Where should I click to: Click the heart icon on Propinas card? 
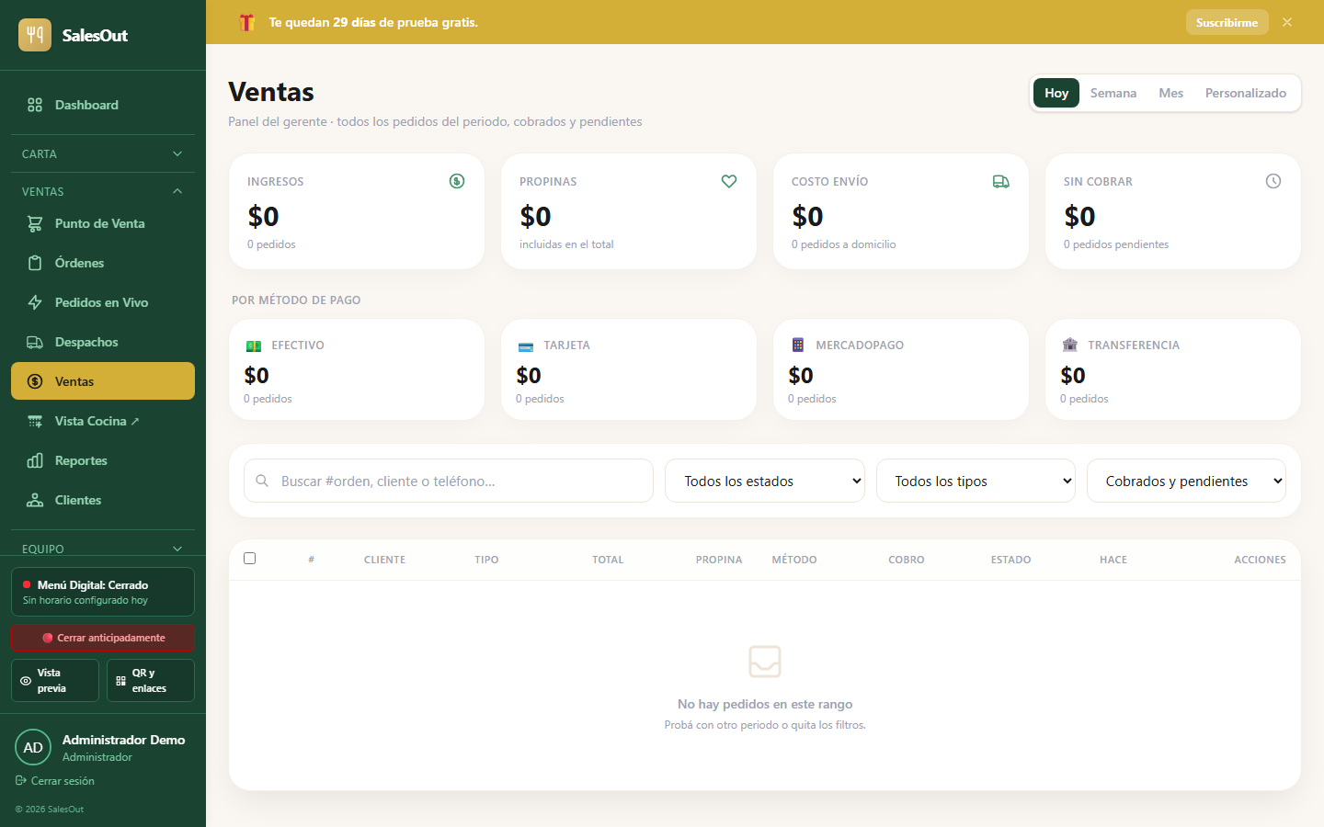pos(729,181)
